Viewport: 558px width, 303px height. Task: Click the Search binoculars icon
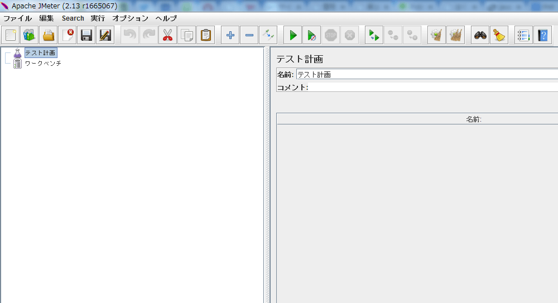coord(480,36)
